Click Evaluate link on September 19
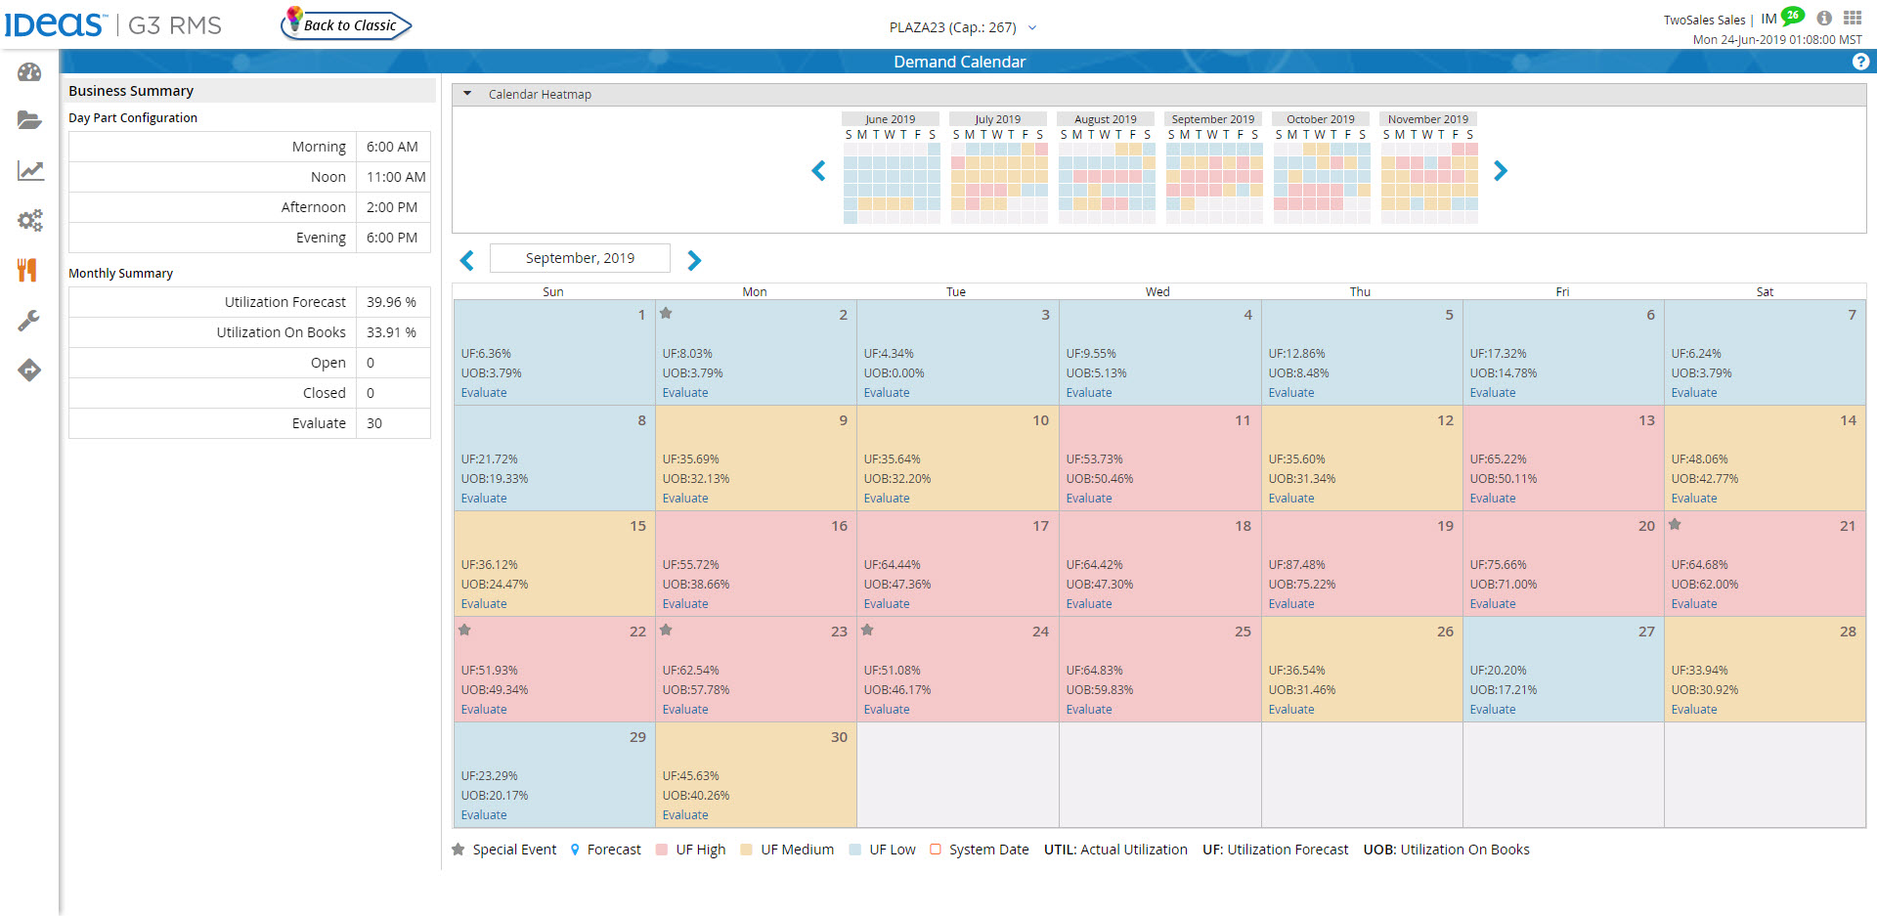1877x916 pixels. click(x=1291, y=604)
